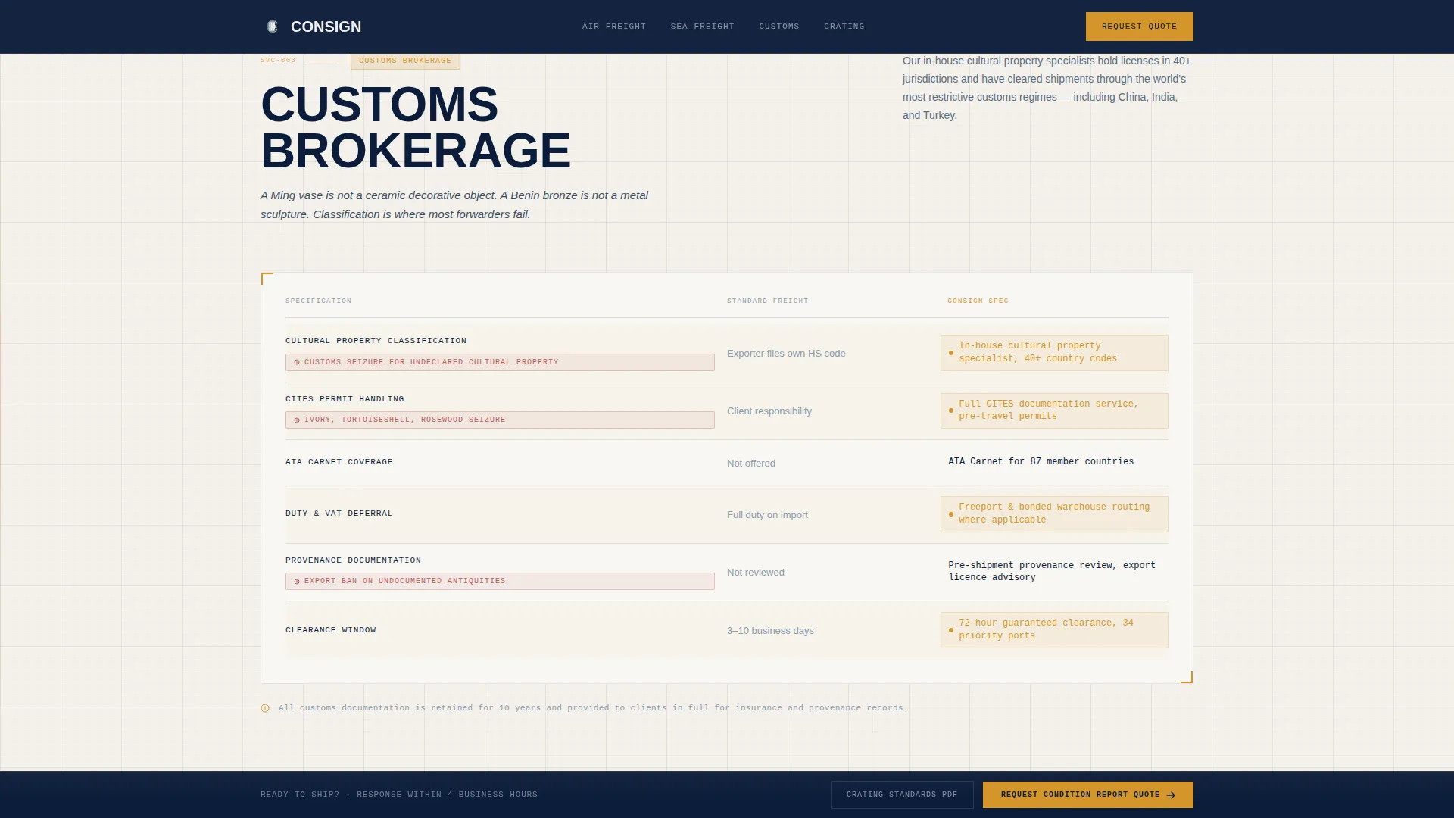This screenshot has height=818, width=1454.
Task: Click Request Condition Report Quote button
Action: 1087,795
